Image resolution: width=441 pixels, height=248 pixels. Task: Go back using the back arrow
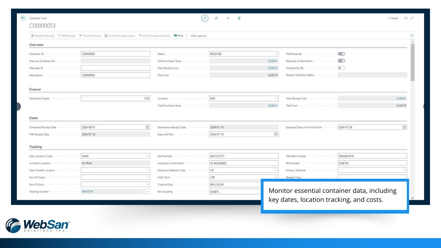tap(23, 18)
